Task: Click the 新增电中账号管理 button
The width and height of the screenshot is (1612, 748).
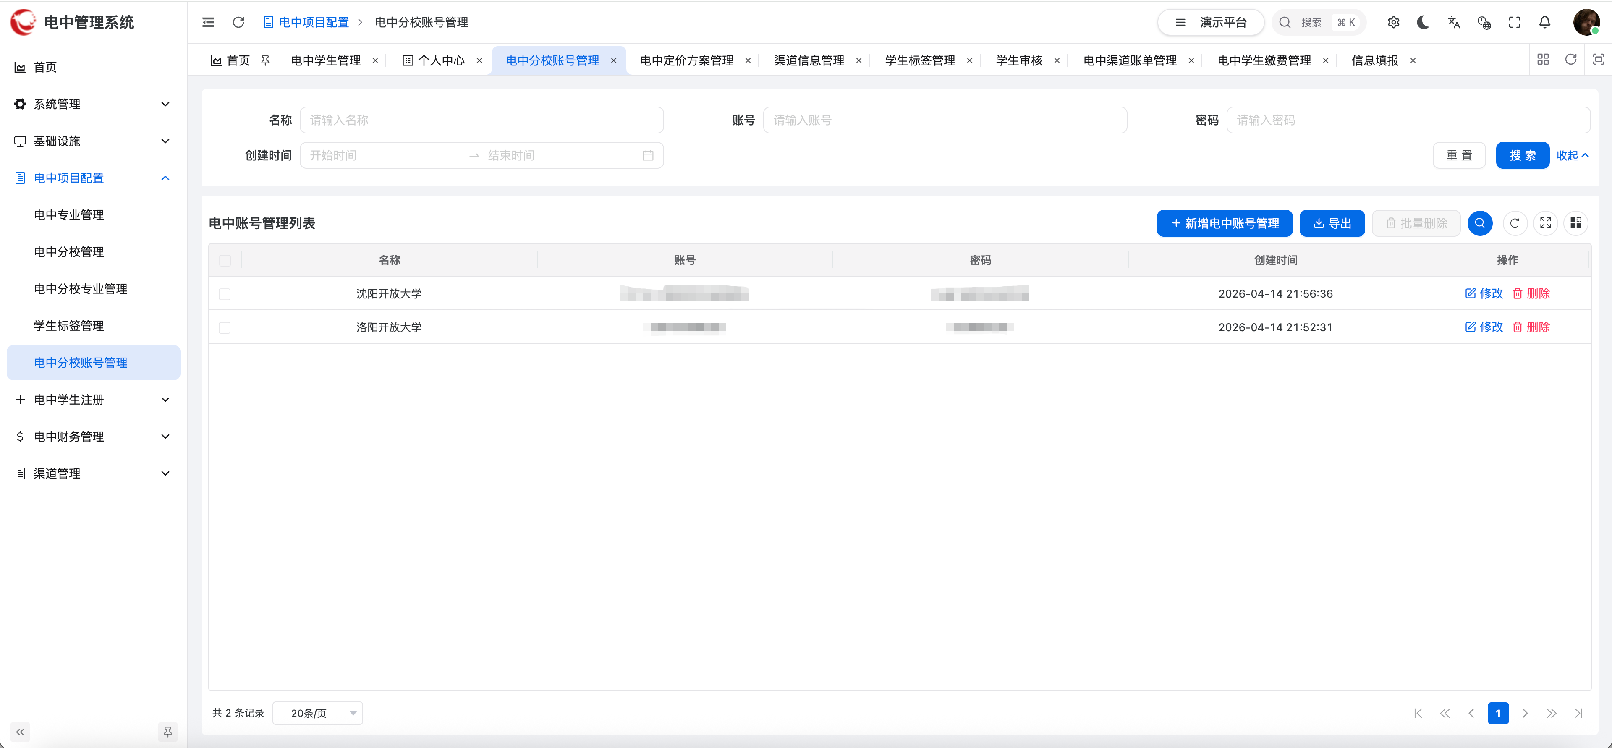Action: click(1224, 223)
